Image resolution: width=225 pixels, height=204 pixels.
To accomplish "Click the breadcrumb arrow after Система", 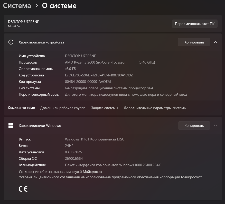I will coord(37,6).
